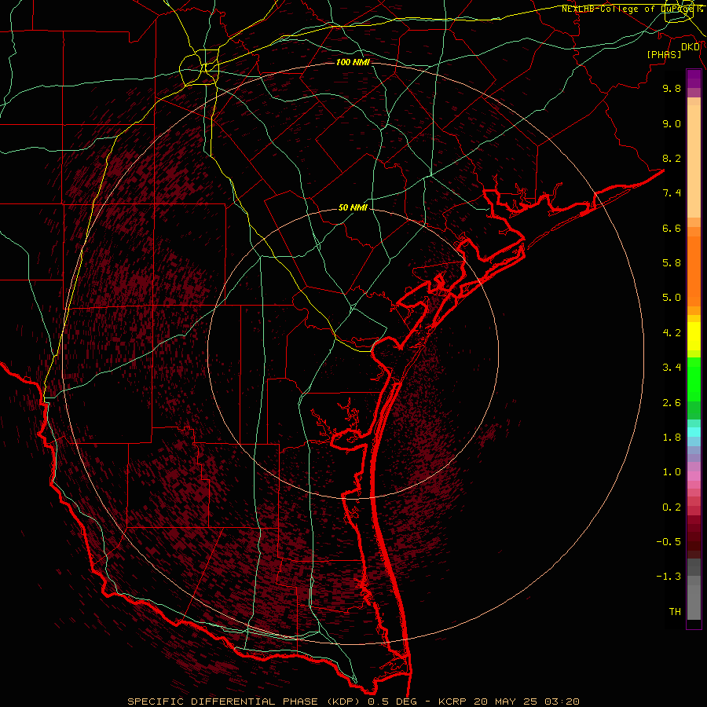Screen dimensions: 707x707
Task: Click the 3.4 scale label
Action: coord(672,368)
